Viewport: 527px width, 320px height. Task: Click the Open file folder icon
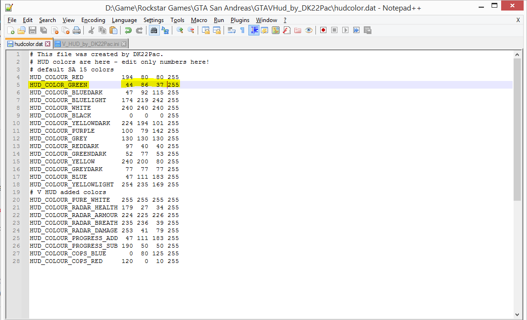[x=22, y=30]
